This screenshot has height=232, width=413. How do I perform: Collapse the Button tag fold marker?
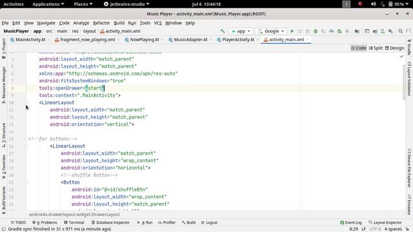click(26, 182)
